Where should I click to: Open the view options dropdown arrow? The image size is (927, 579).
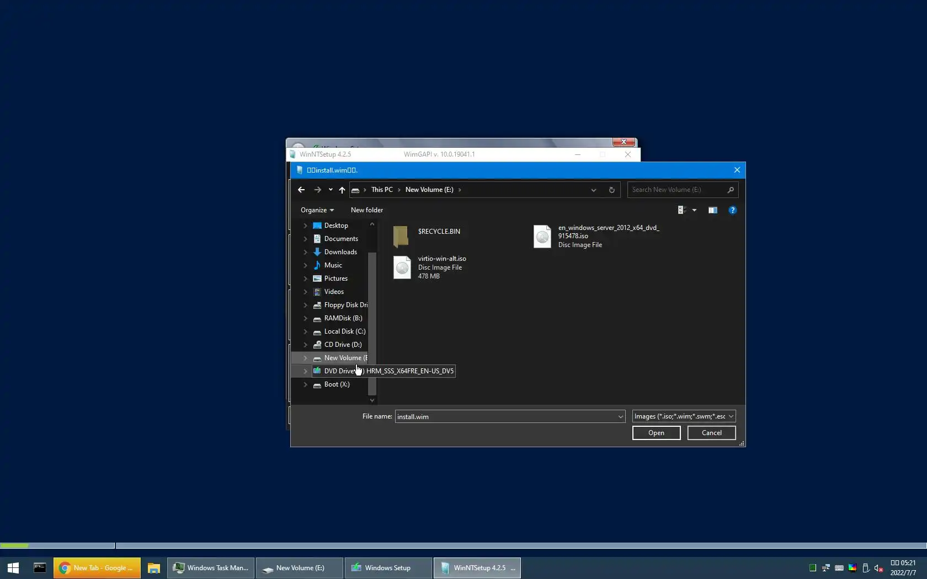(694, 210)
